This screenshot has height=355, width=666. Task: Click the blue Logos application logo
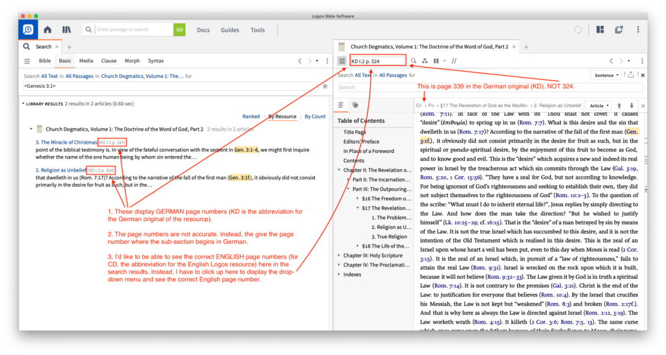tap(28, 30)
